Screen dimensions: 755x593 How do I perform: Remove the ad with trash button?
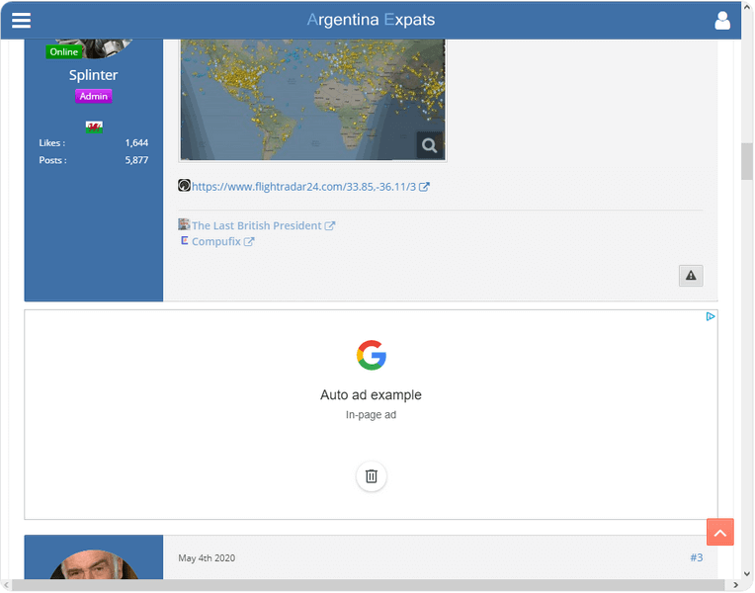(372, 476)
